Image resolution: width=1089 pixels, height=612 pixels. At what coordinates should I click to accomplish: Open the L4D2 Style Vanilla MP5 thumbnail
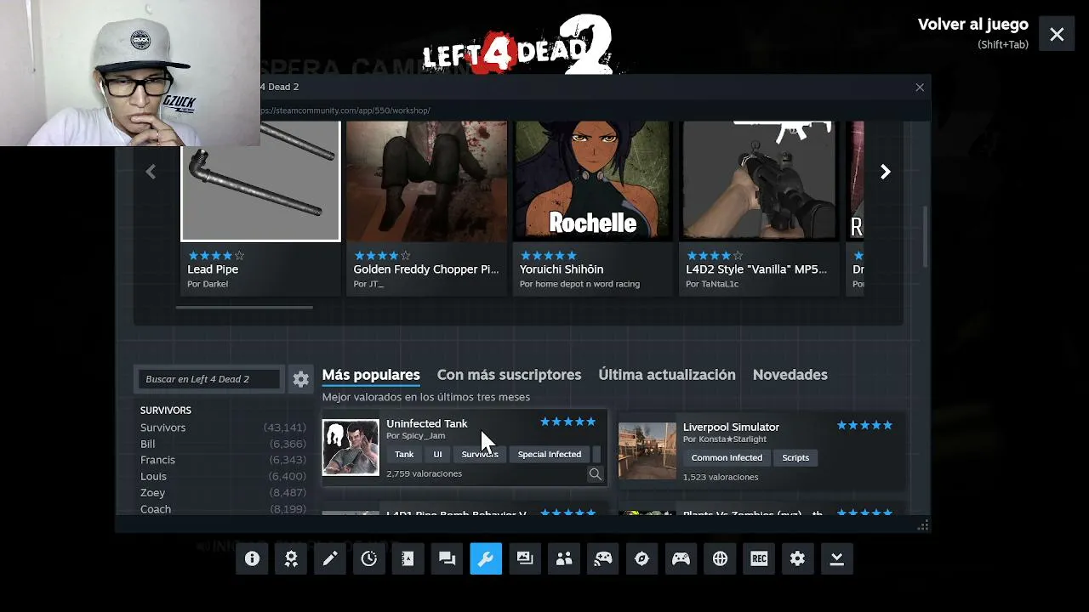759,181
